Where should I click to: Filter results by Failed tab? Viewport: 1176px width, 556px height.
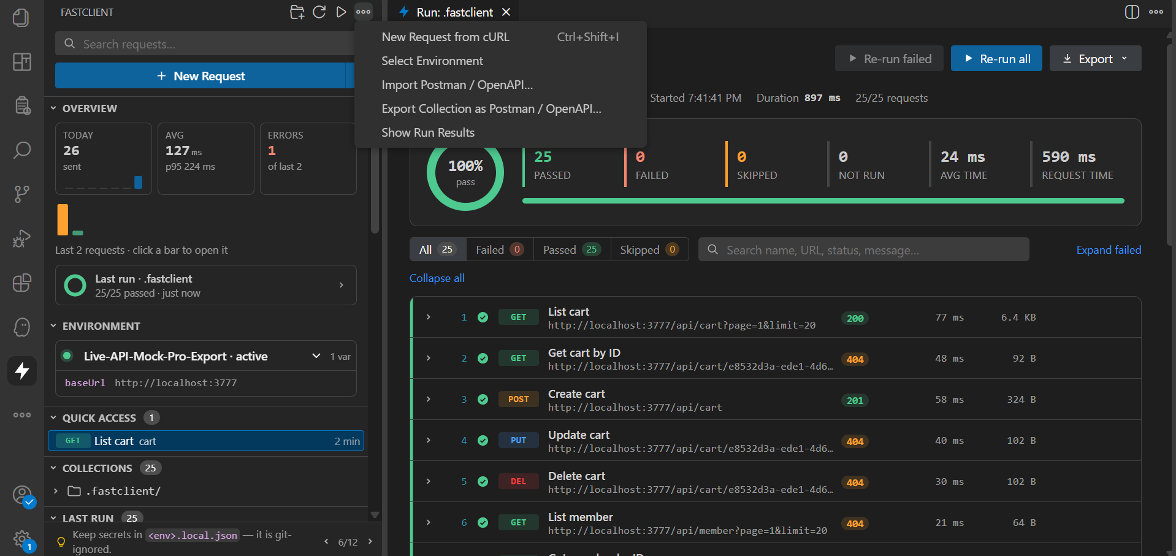click(x=500, y=249)
